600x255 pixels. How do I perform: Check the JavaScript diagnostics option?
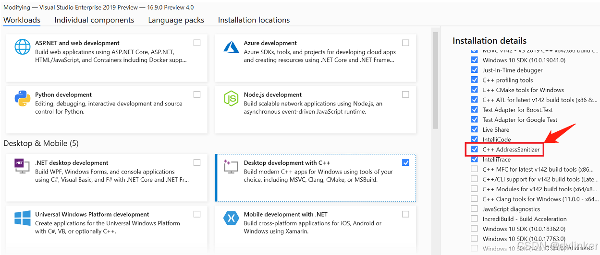pyautogui.click(x=474, y=209)
